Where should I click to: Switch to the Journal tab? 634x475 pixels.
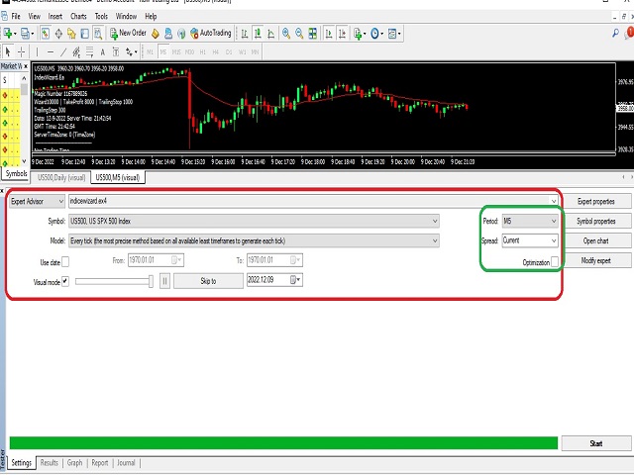tap(126, 463)
